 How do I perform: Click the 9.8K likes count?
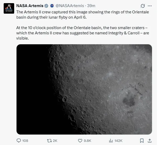click(87, 141)
